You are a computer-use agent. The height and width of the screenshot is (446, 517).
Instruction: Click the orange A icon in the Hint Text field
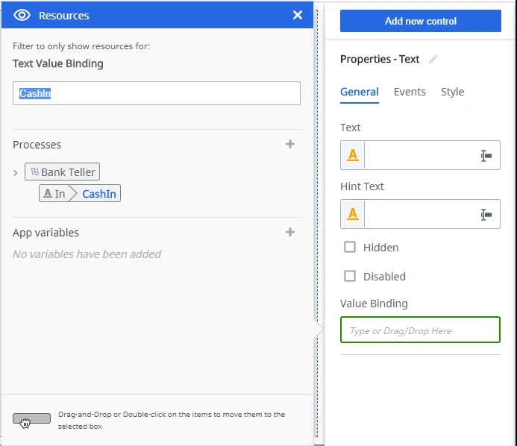point(352,214)
